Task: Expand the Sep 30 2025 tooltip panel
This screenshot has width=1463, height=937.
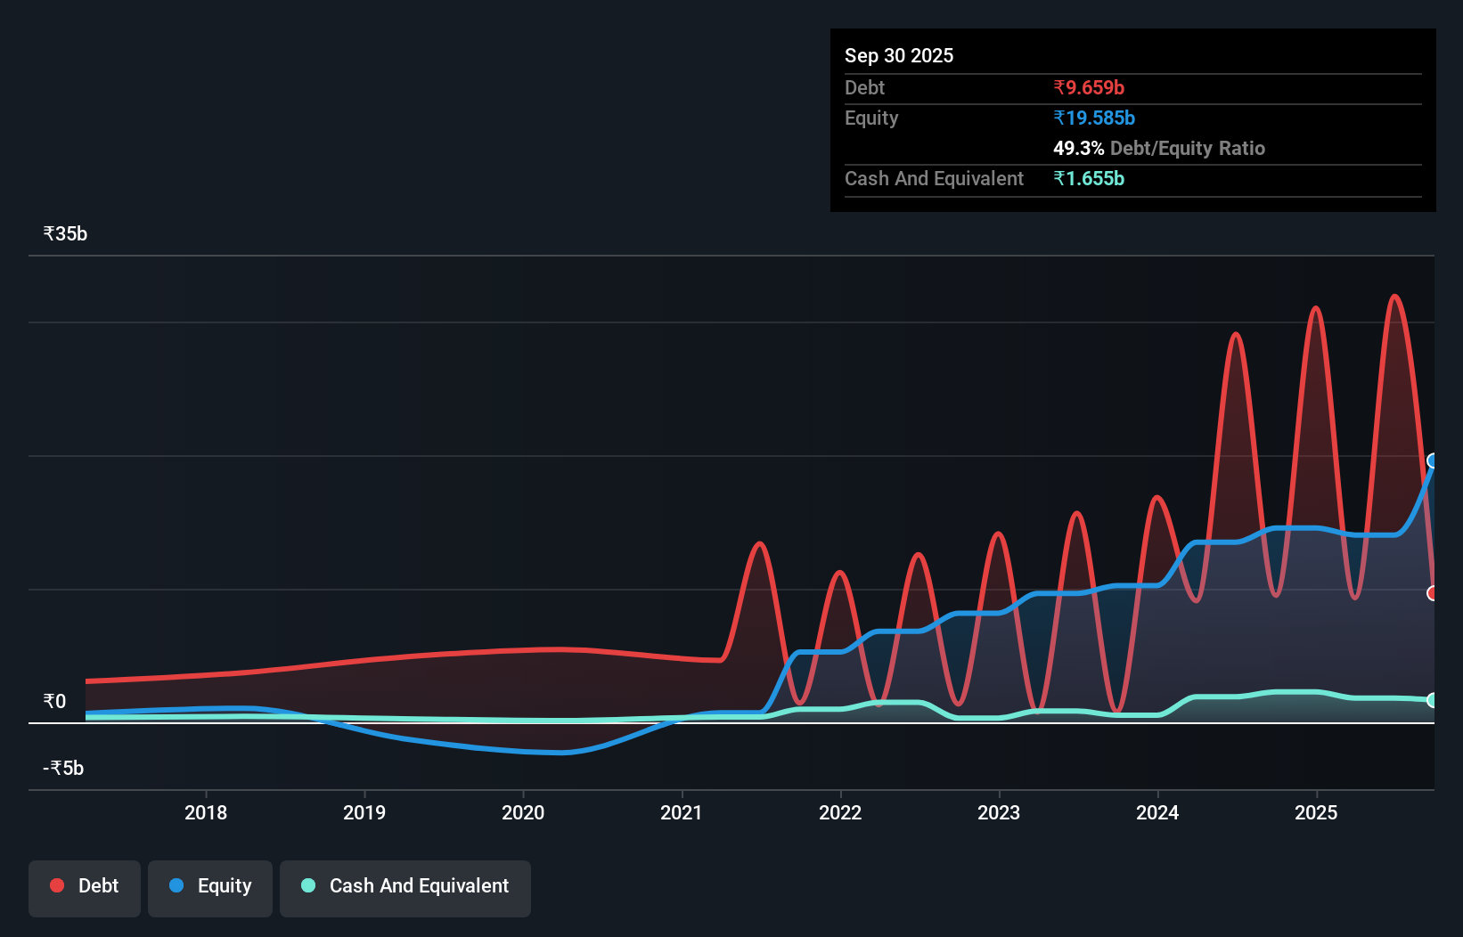Action: [899, 55]
